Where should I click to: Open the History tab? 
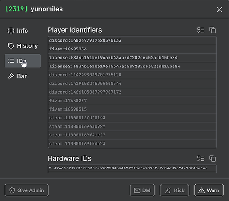(22, 46)
